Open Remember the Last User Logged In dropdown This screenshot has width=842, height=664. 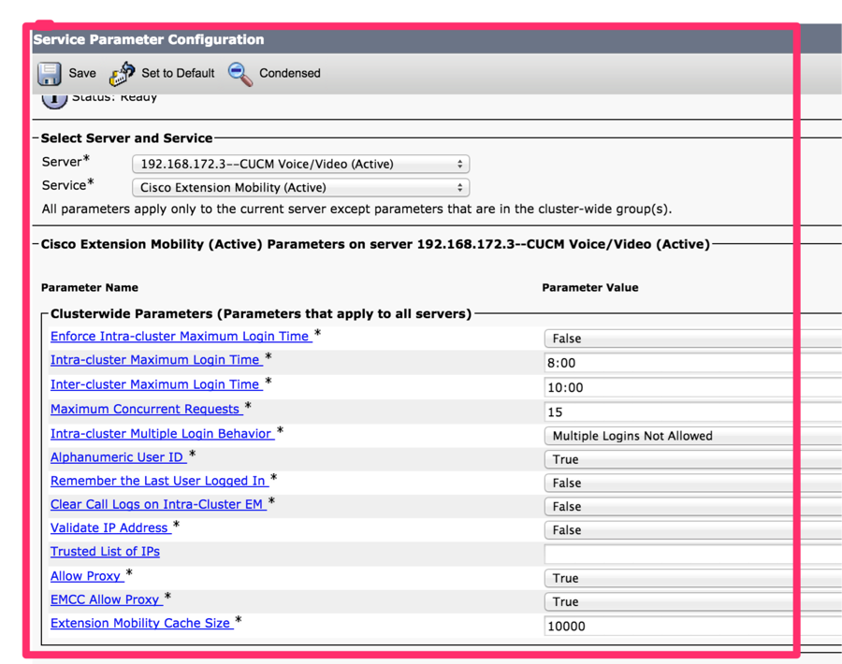point(692,484)
